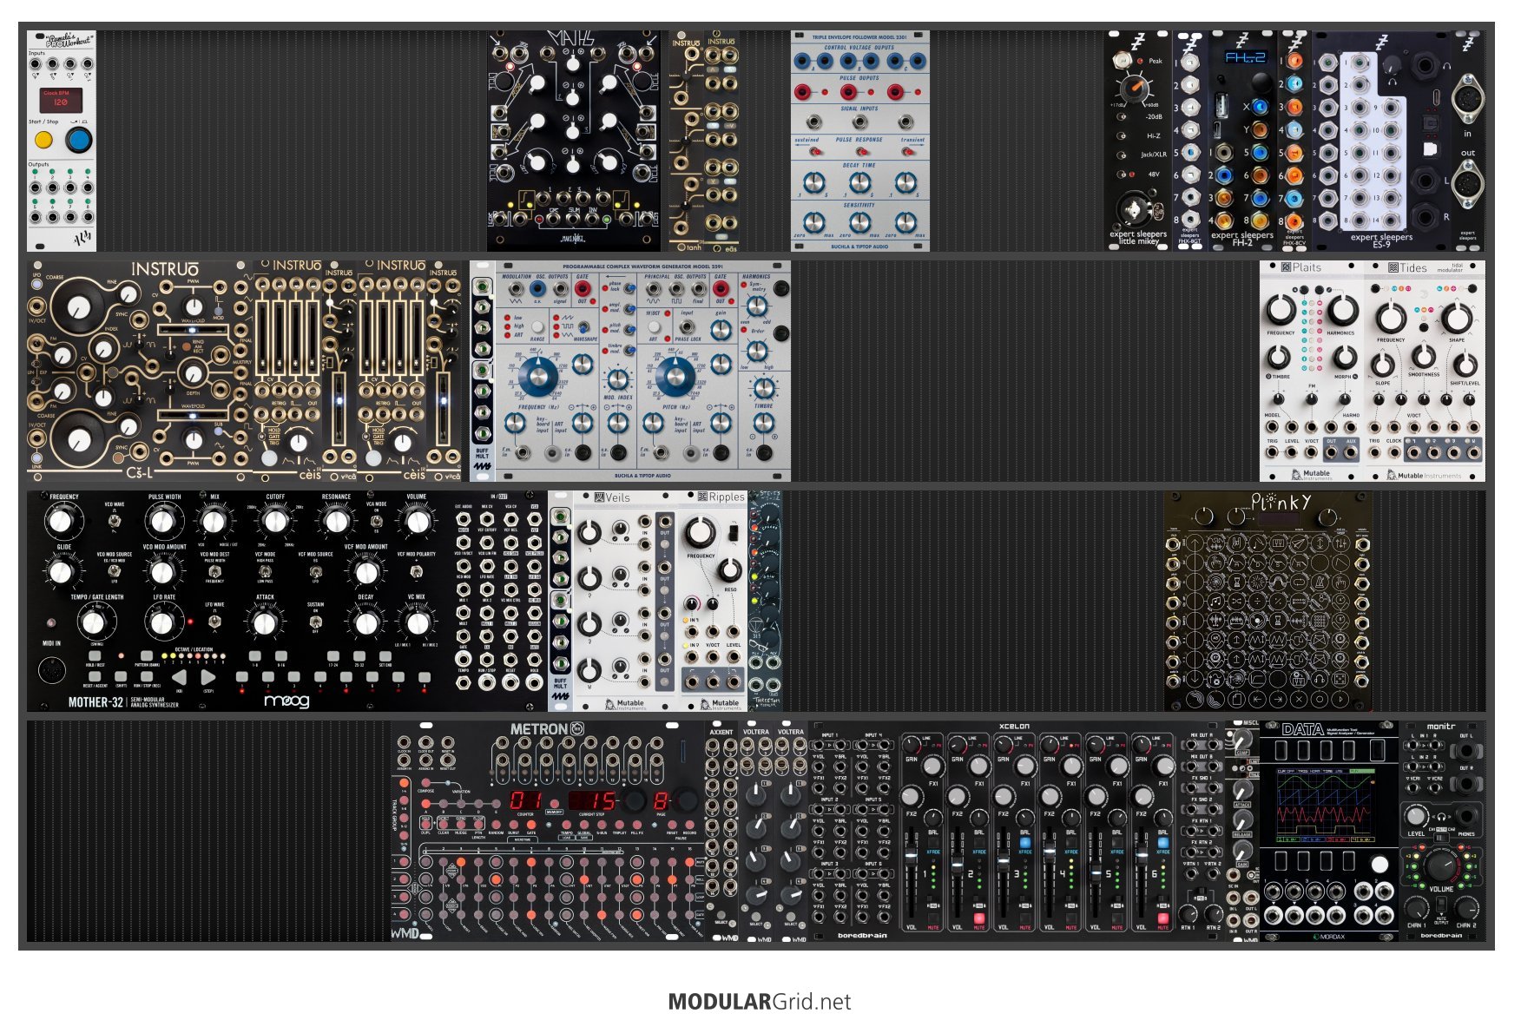This screenshot has height=1020, width=1521.
Task: Tap the document page pad on Plinky
Action: (x=1236, y=698)
